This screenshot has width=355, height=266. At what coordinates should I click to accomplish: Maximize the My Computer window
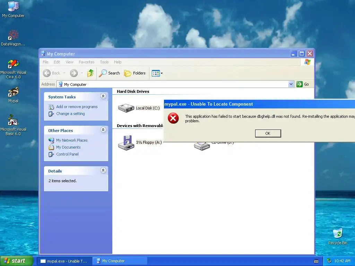(x=302, y=54)
